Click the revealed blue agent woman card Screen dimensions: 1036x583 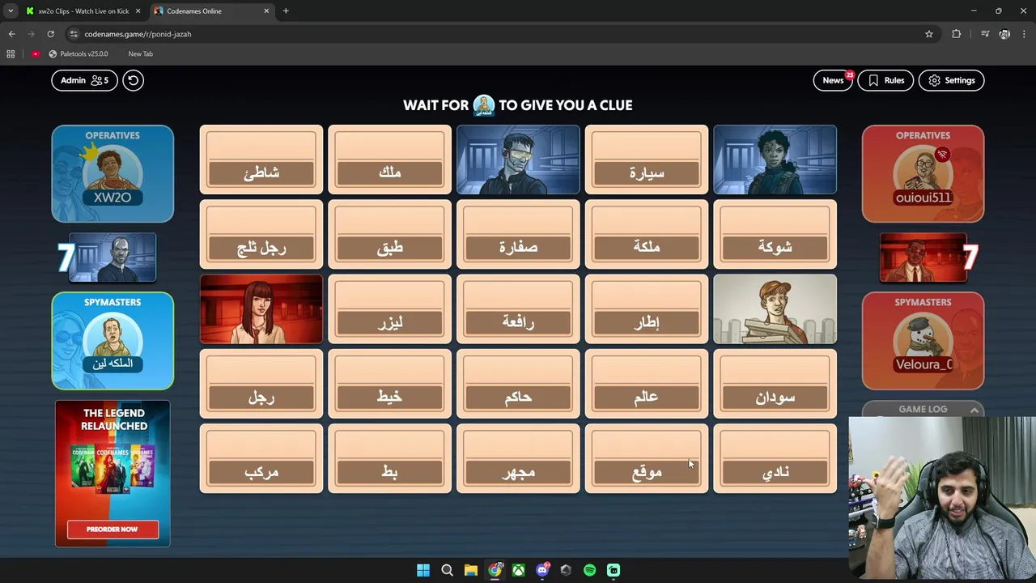click(x=775, y=160)
